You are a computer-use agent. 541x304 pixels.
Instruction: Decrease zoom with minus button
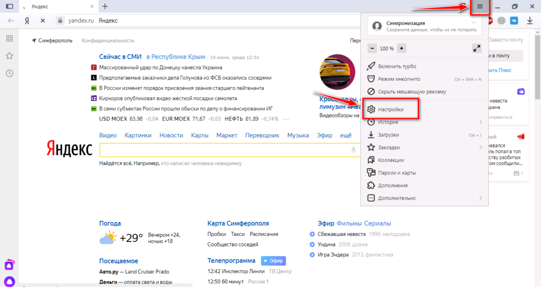(372, 48)
